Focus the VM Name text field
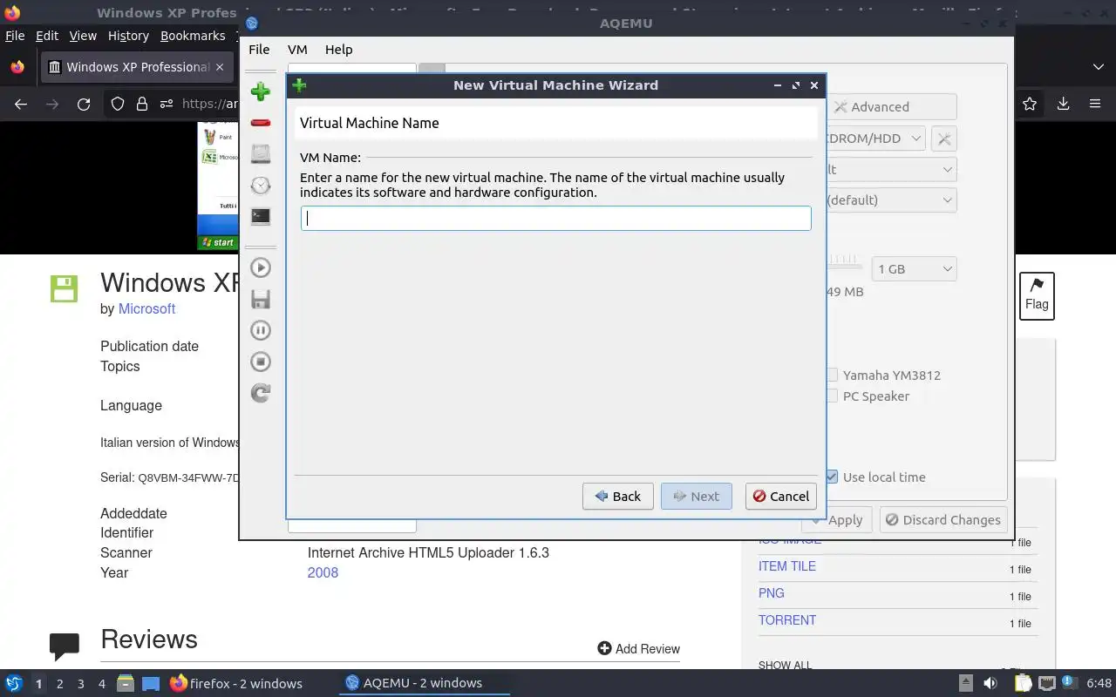This screenshot has height=697, width=1116. point(556,218)
